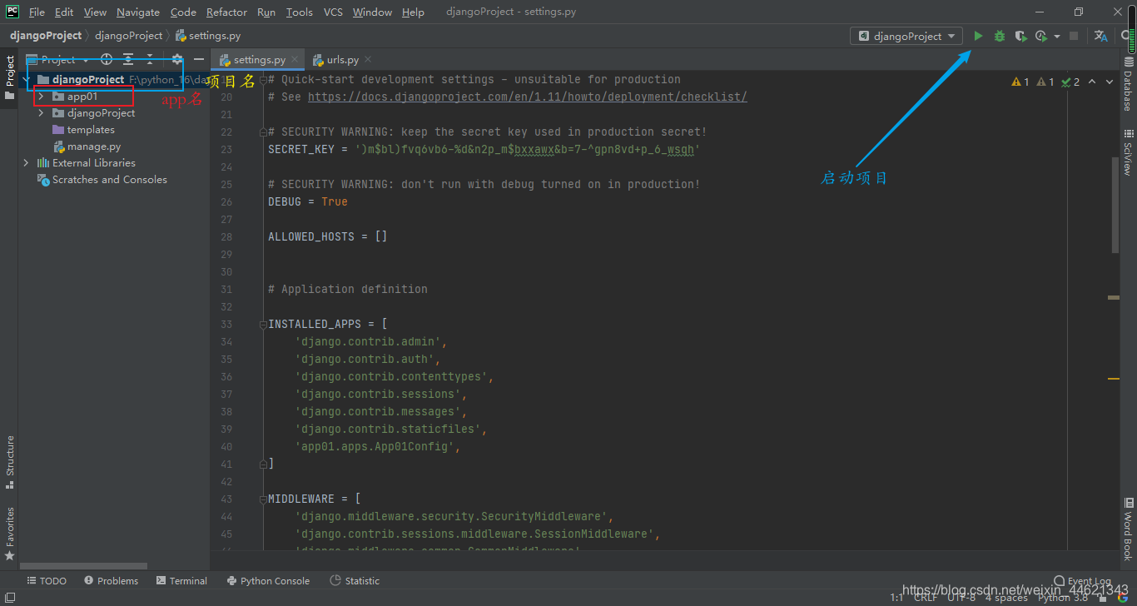The width and height of the screenshot is (1137, 606).
Task: Click the grey Stop button
Action: pyautogui.click(x=1074, y=36)
